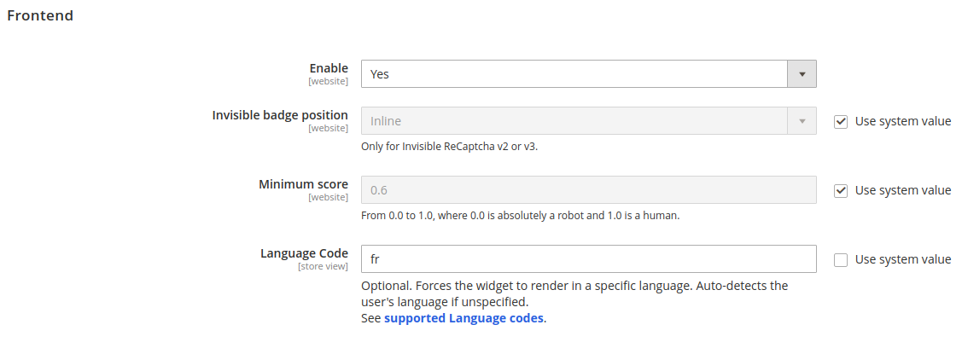Click the [website] scope under Enable
Image resolution: width=962 pixels, height=348 pixels.
(328, 81)
